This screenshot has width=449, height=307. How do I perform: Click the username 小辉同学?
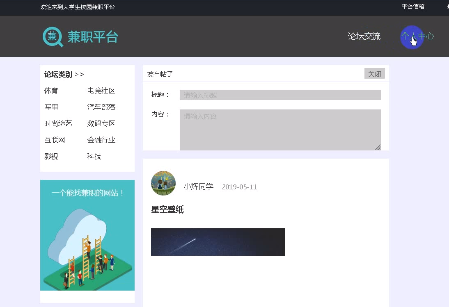pyautogui.click(x=199, y=186)
